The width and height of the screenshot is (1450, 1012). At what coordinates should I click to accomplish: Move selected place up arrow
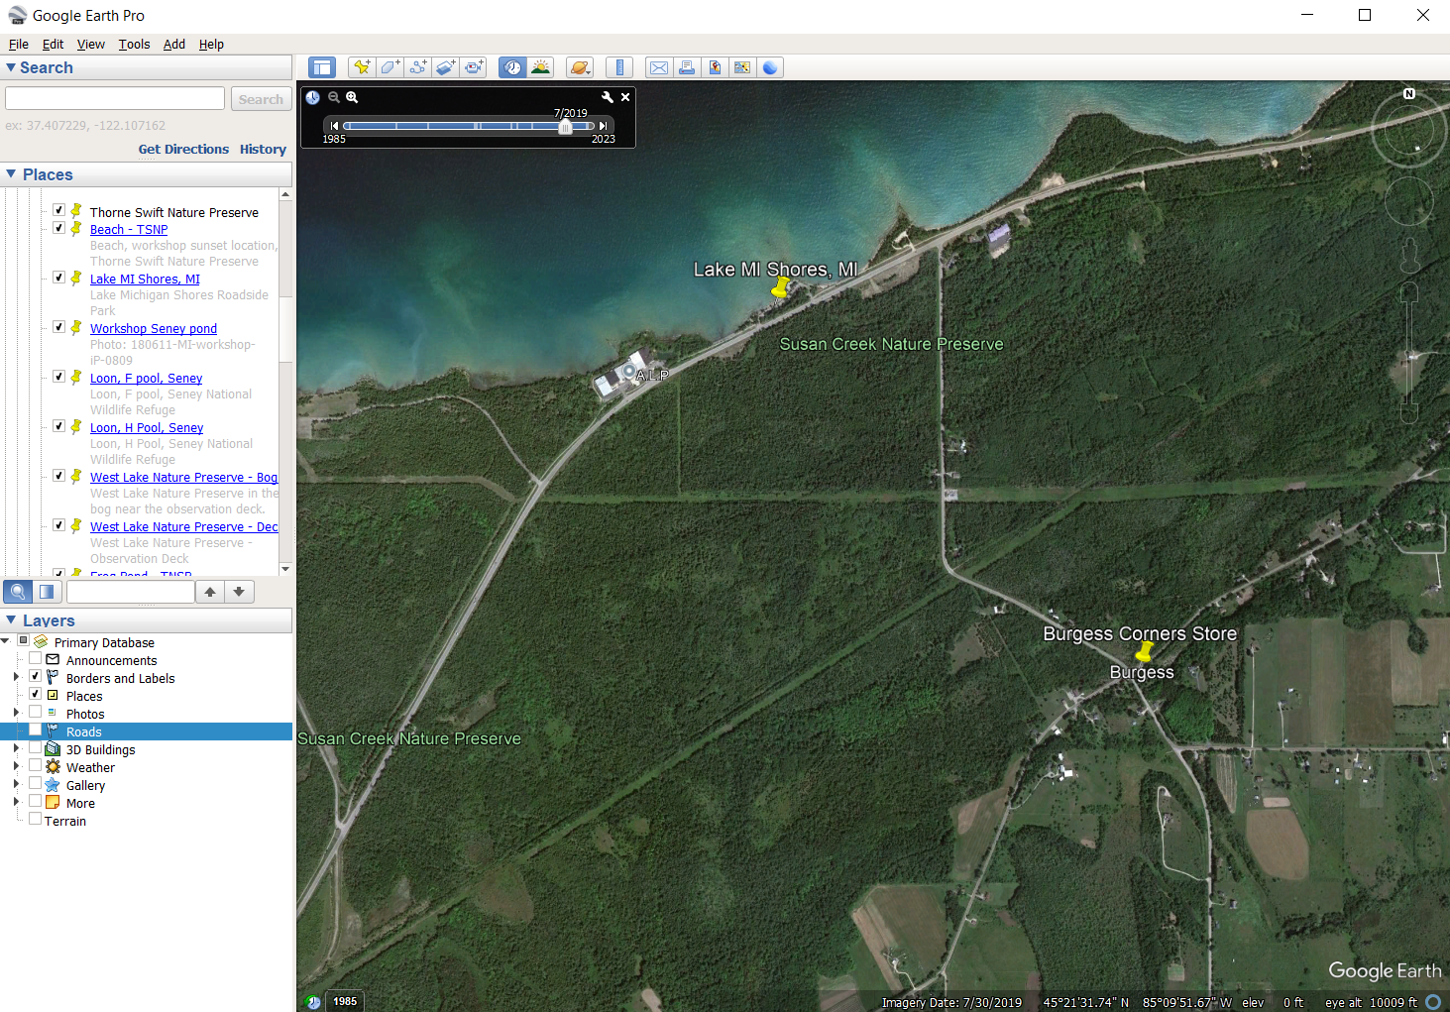(210, 592)
